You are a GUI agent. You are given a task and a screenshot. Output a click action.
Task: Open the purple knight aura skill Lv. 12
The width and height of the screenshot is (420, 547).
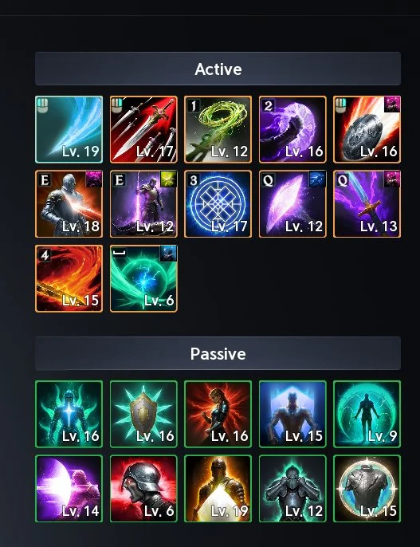point(143,204)
